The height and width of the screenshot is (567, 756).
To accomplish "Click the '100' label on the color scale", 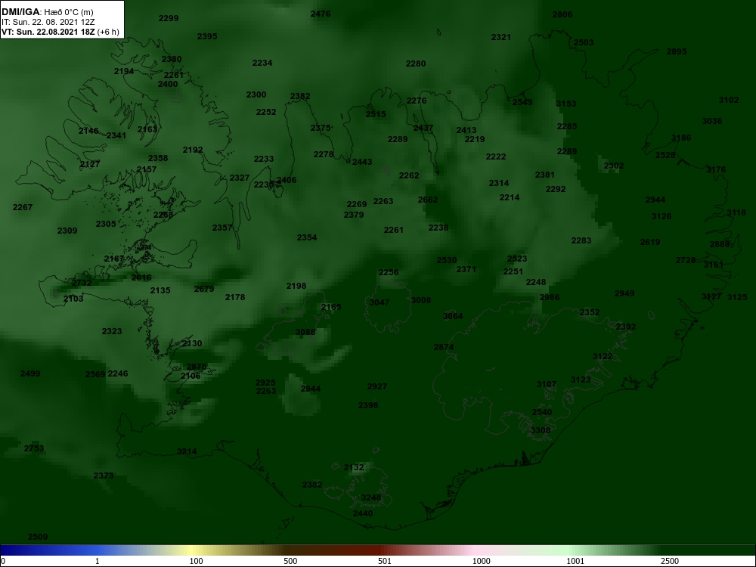I will (196, 561).
